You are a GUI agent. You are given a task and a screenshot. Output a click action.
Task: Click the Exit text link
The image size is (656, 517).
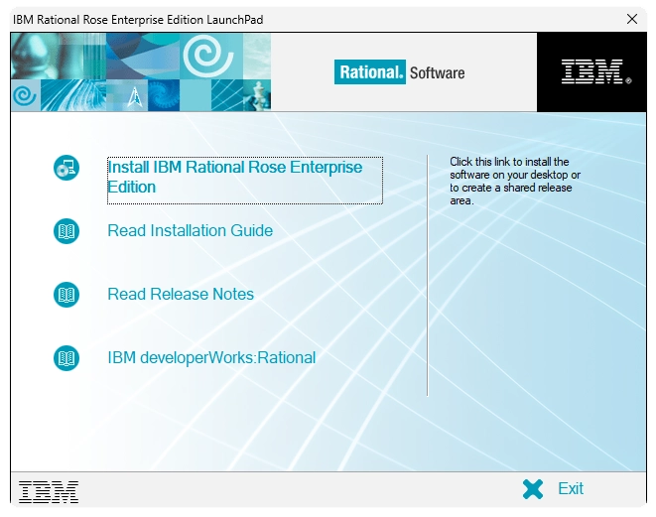[x=571, y=488]
